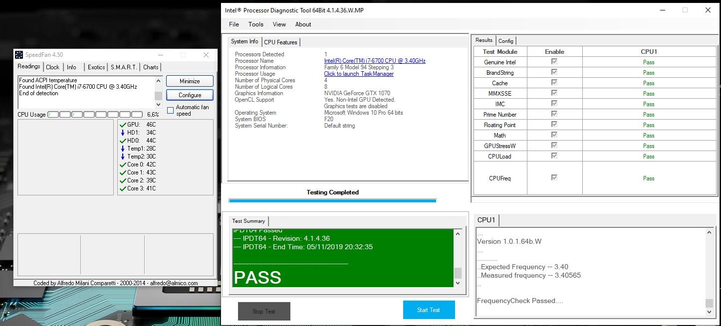
Task: Click down arrow of Test Summary scrollbar
Action: tap(458, 283)
